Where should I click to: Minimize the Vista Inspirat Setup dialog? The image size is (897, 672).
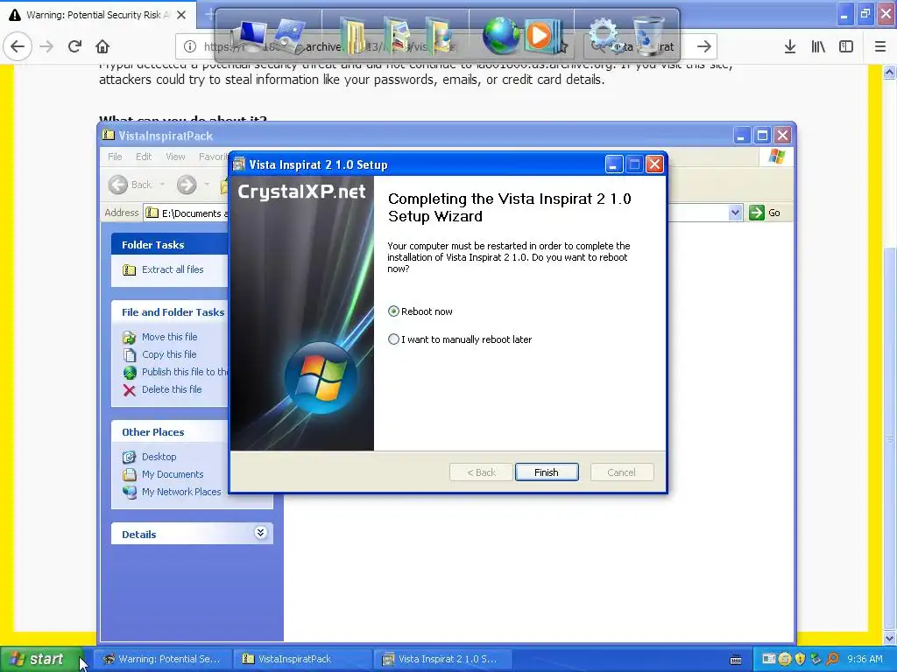coord(613,165)
